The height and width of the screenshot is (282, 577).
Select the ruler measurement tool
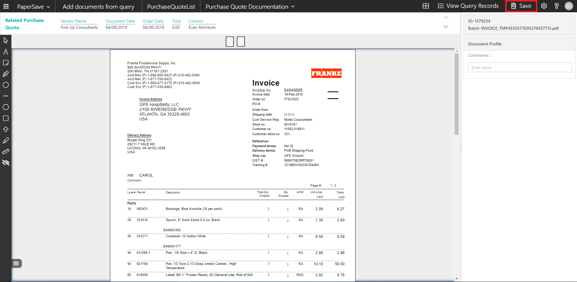[6, 152]
